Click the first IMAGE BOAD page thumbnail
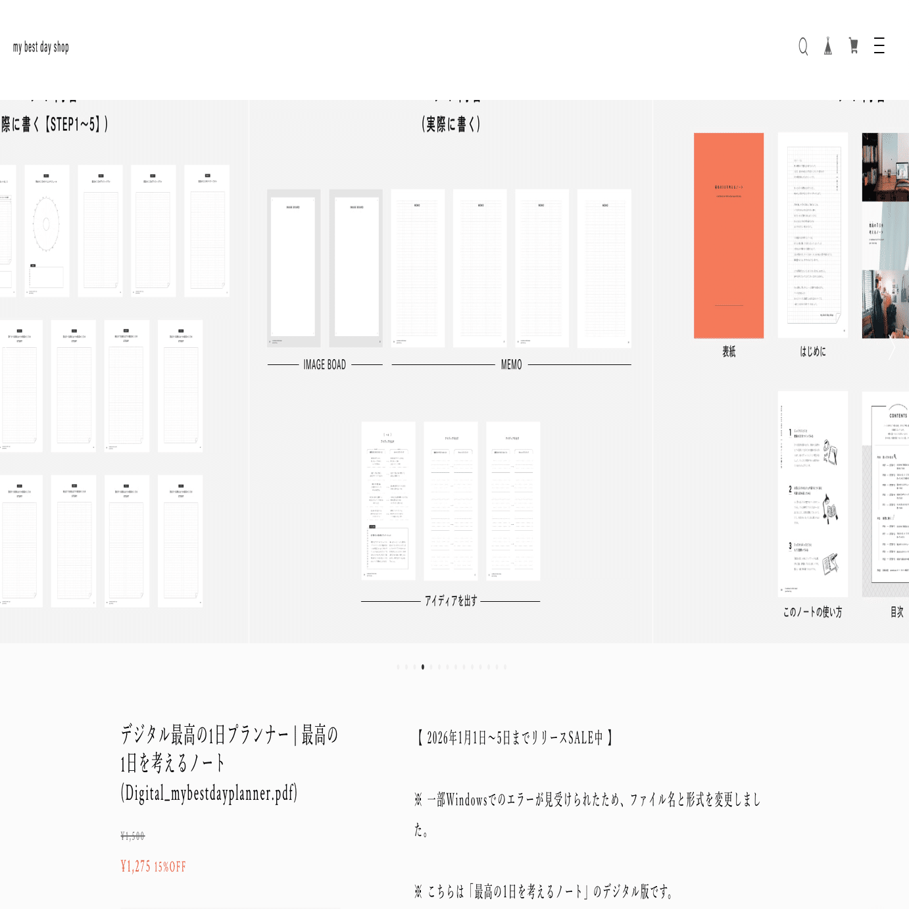This screenshot has height=909, width=909. click(x=294, y=268)
